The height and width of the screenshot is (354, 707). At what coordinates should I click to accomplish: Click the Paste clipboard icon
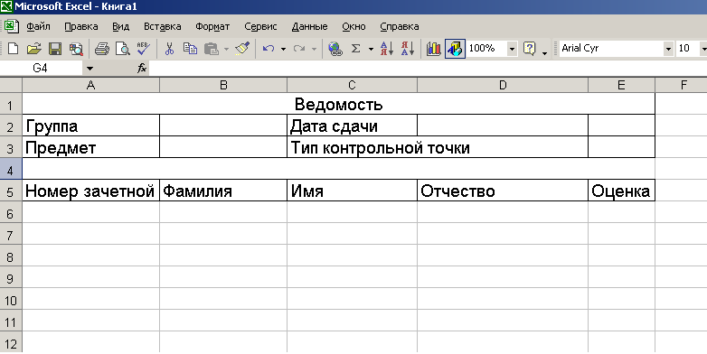[x=212, y=48]
